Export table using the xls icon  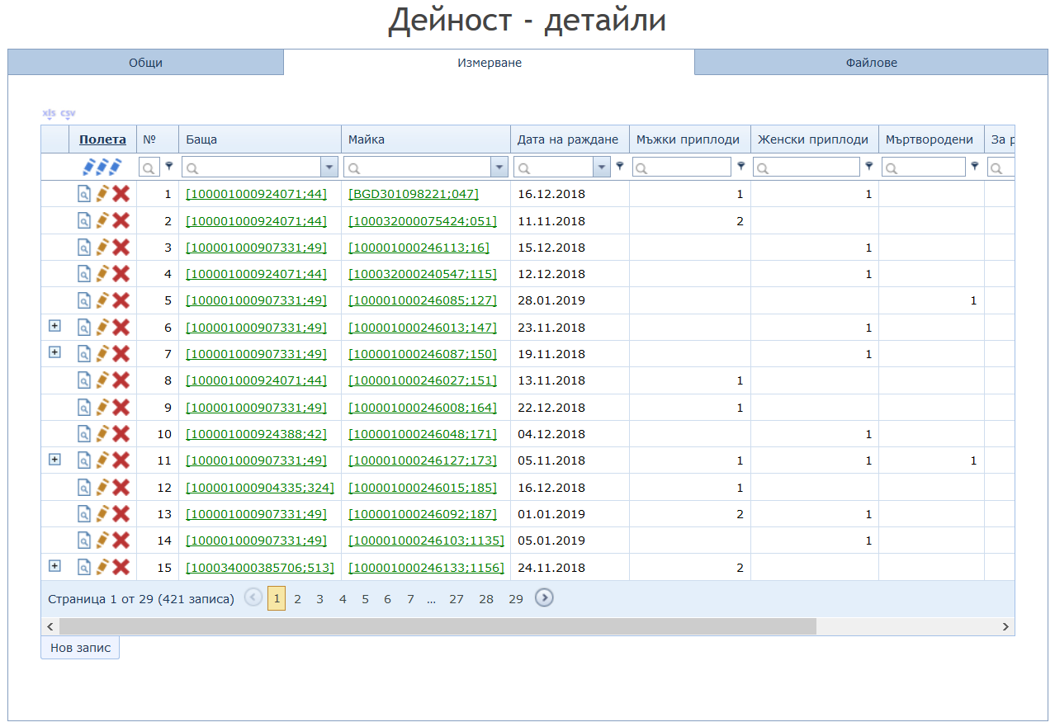point(49,113)
